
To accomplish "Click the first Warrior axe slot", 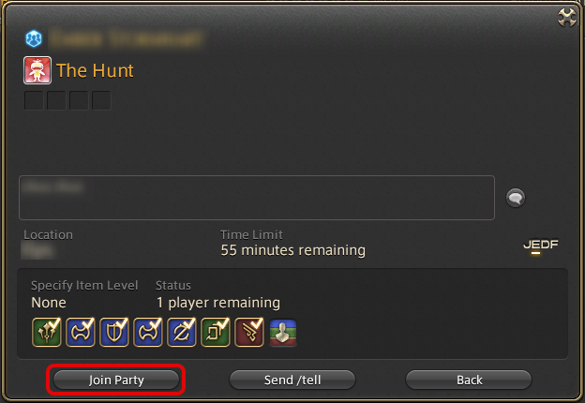I will pos(81,332).
